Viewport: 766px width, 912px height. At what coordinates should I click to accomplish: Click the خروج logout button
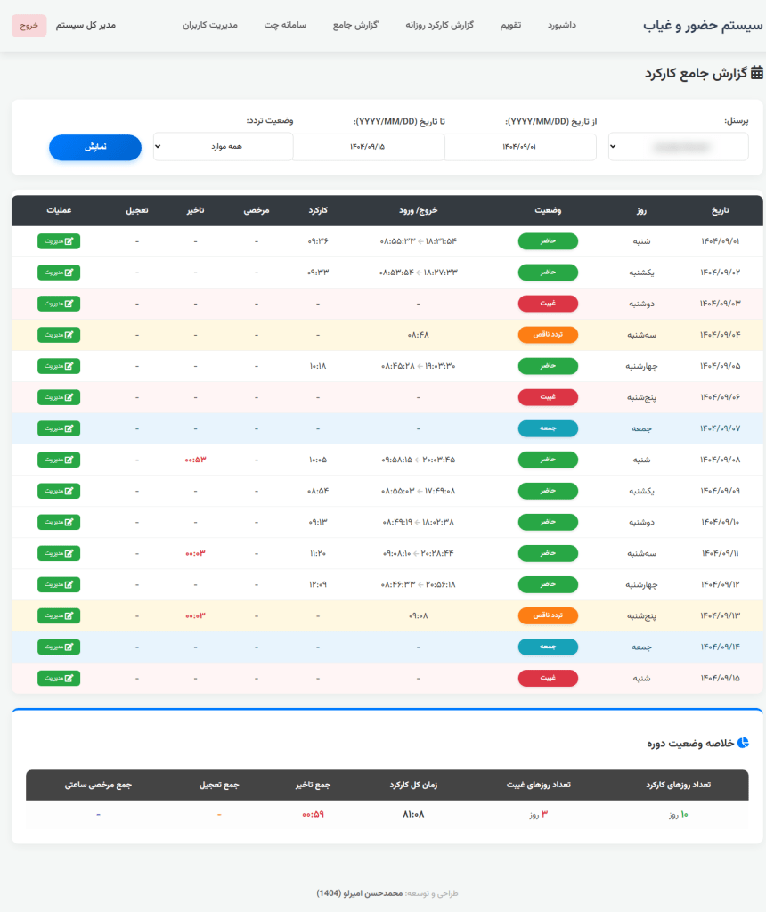[x=29, y=25]
